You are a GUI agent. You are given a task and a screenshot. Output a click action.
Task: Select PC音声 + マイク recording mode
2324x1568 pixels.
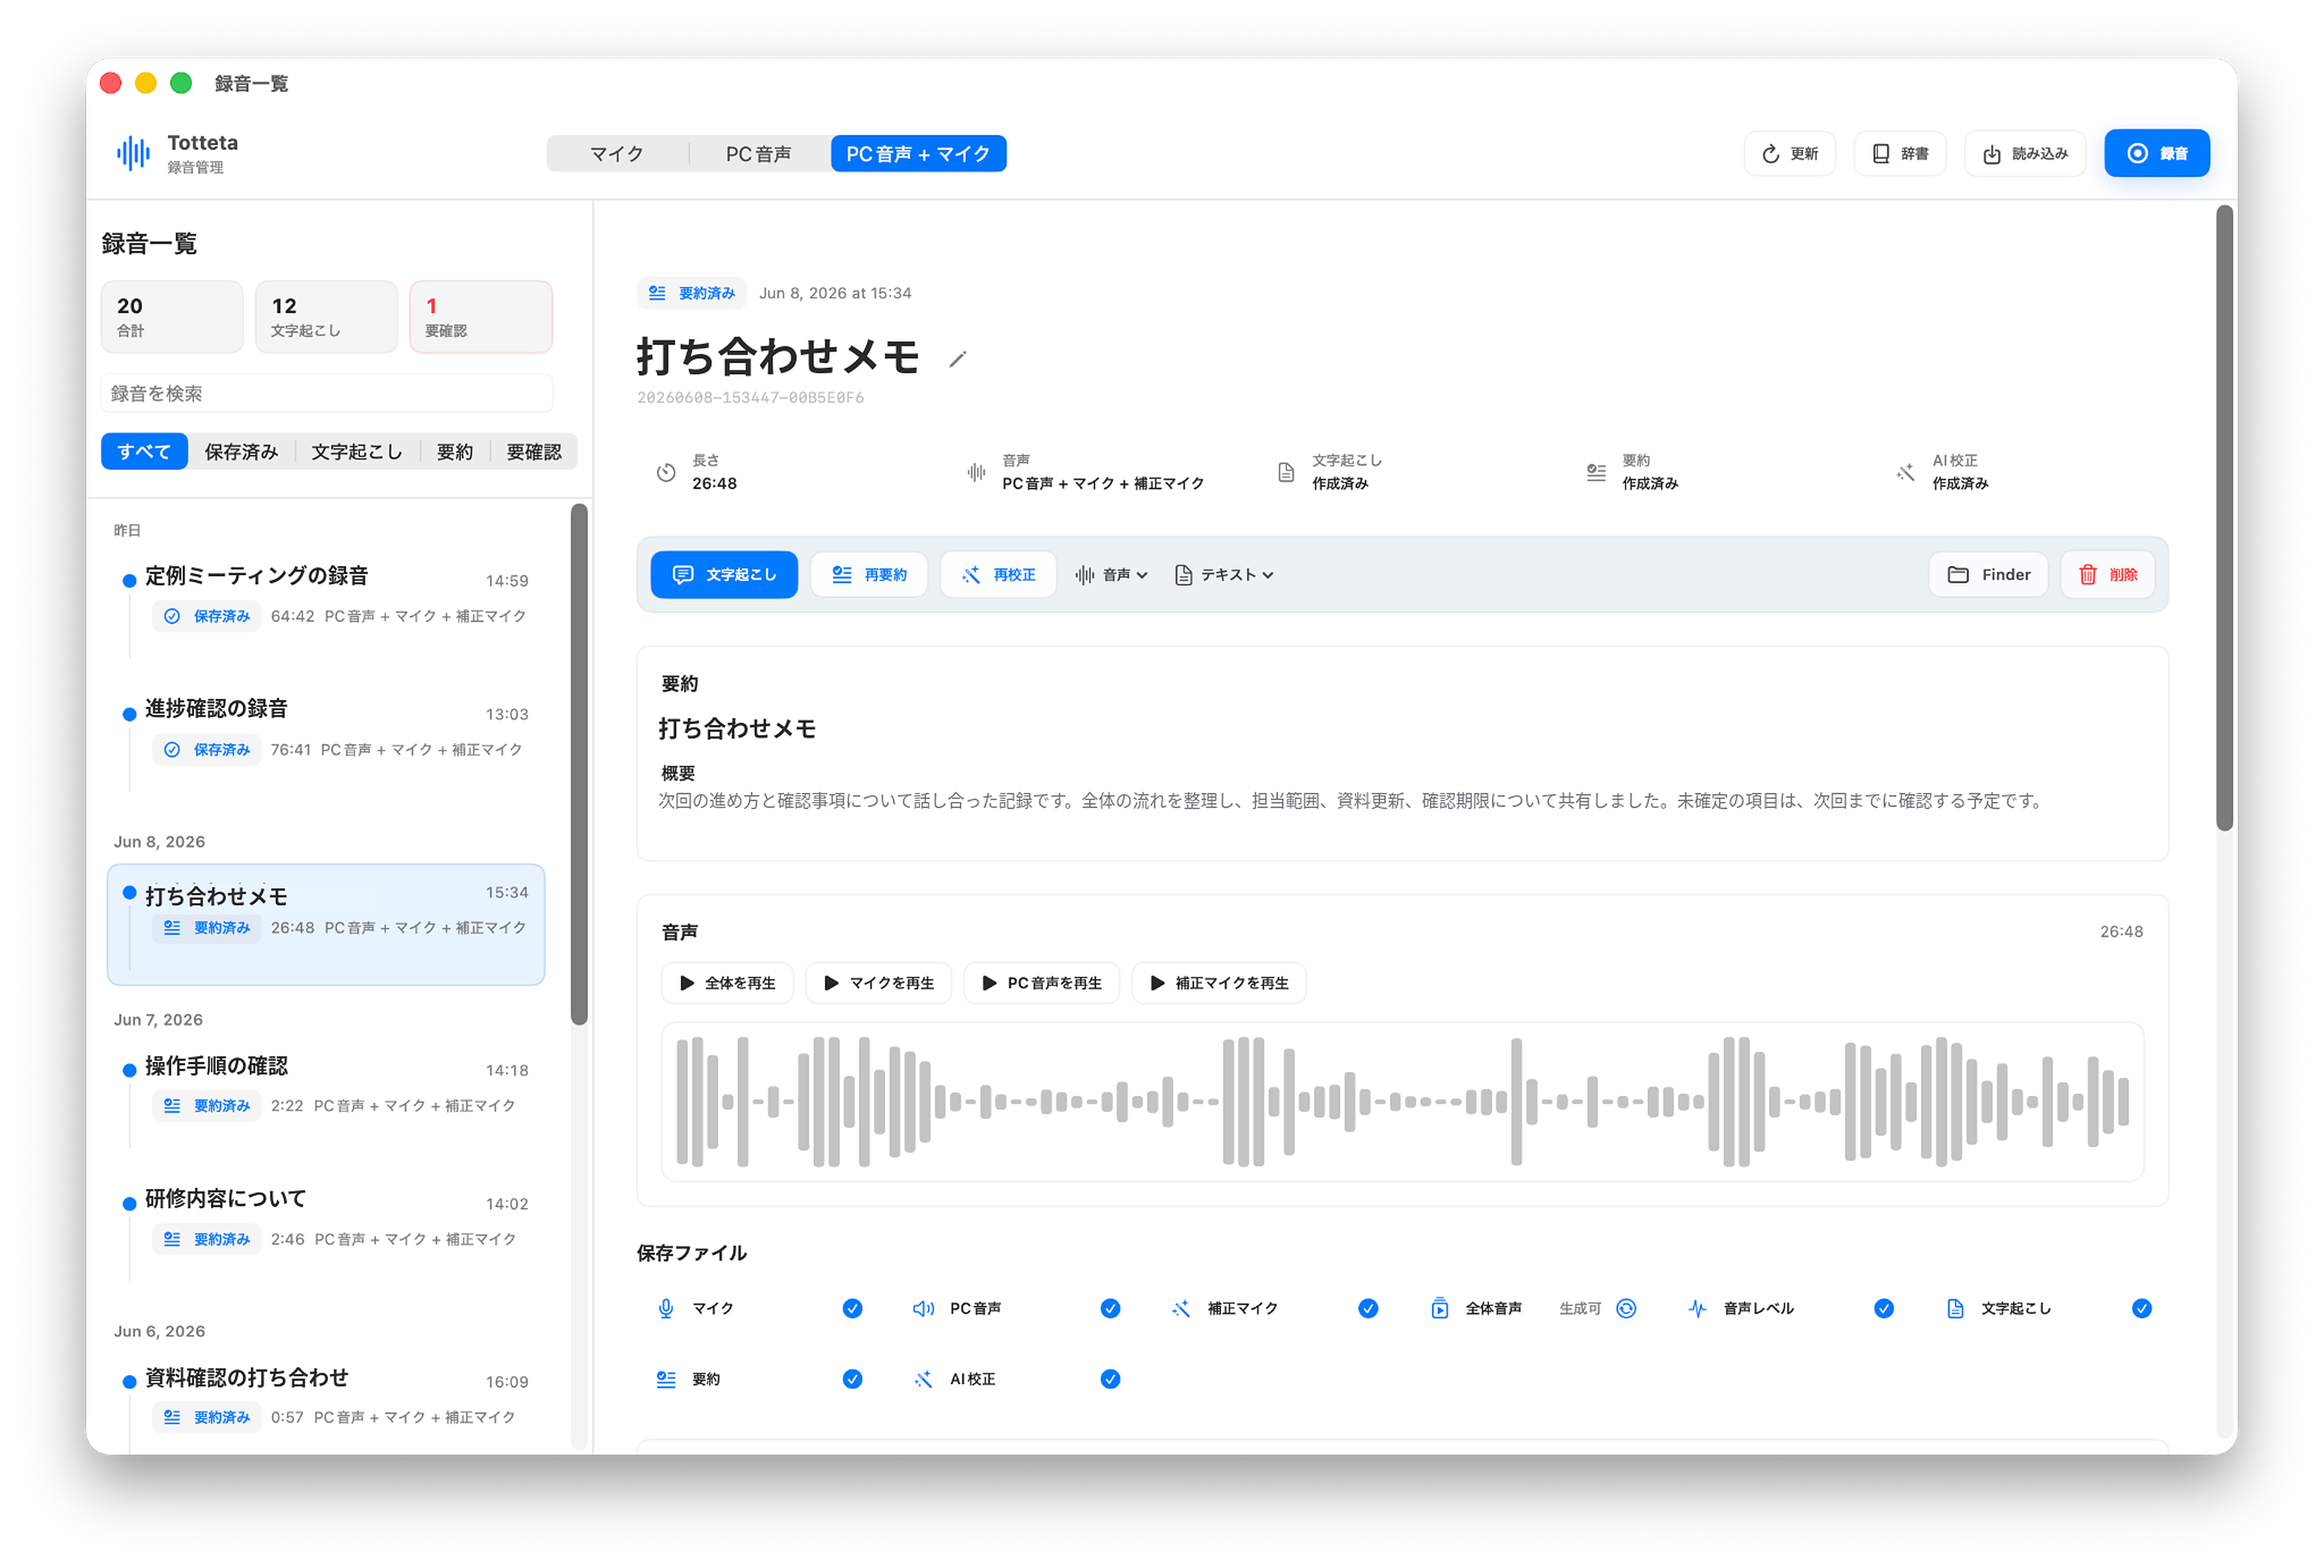tap(918, 154)
